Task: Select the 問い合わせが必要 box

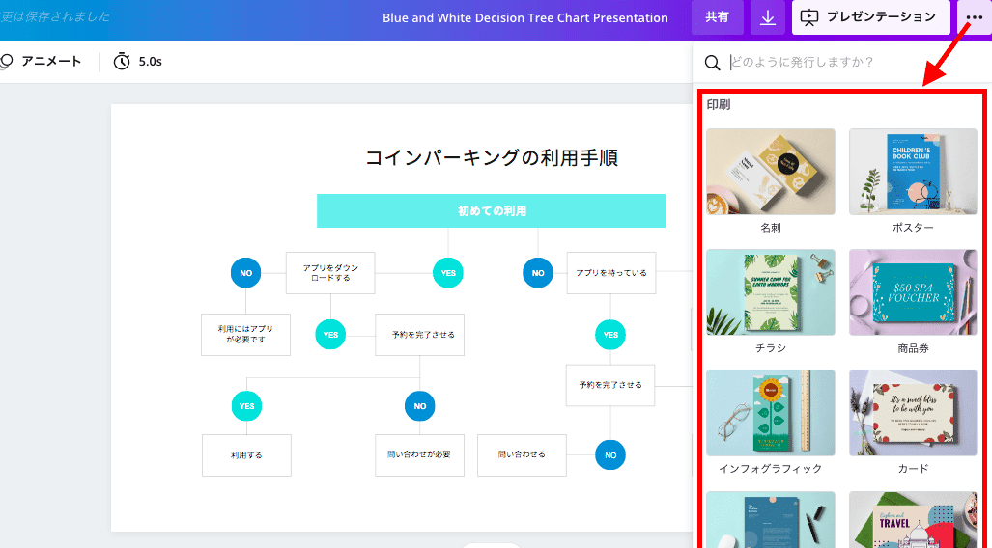Action: tap(419, 455)
